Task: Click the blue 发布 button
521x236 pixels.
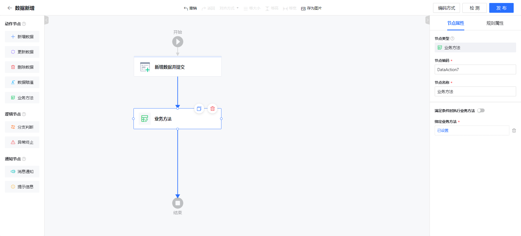Action: click(501, 8)
